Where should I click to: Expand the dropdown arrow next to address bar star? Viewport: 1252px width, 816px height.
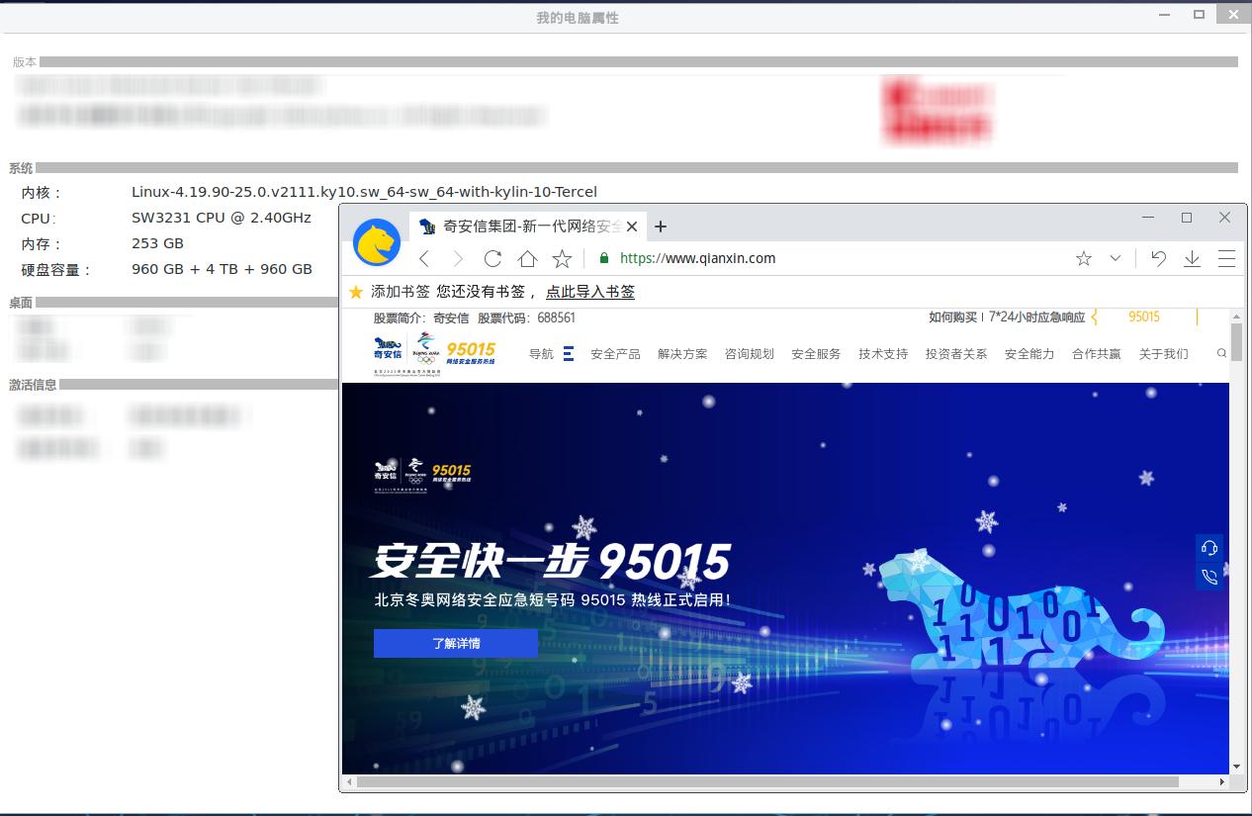tap(1116, 258)
